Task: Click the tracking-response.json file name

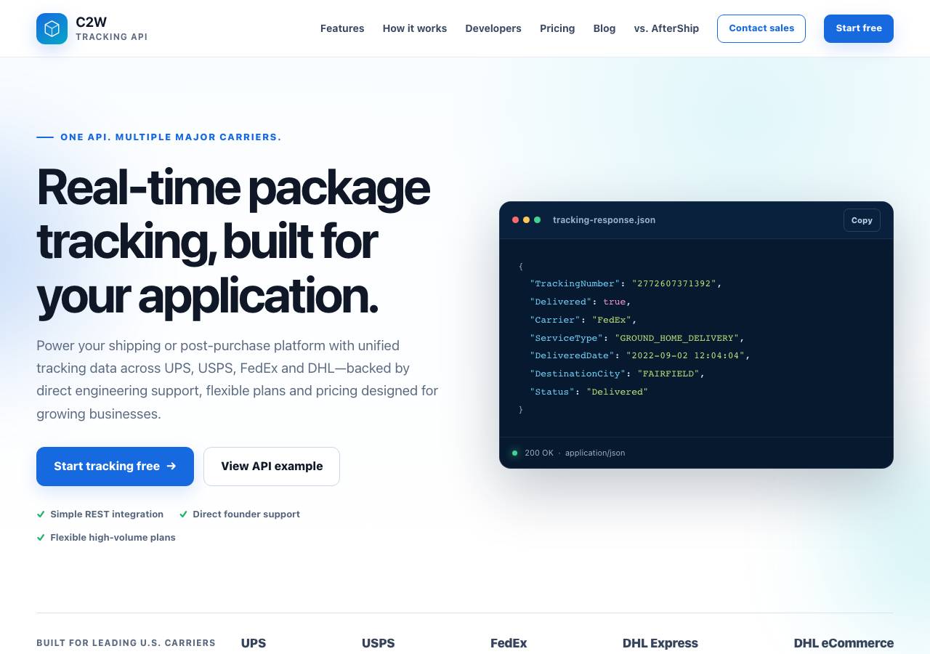Action: pos(604,220)
